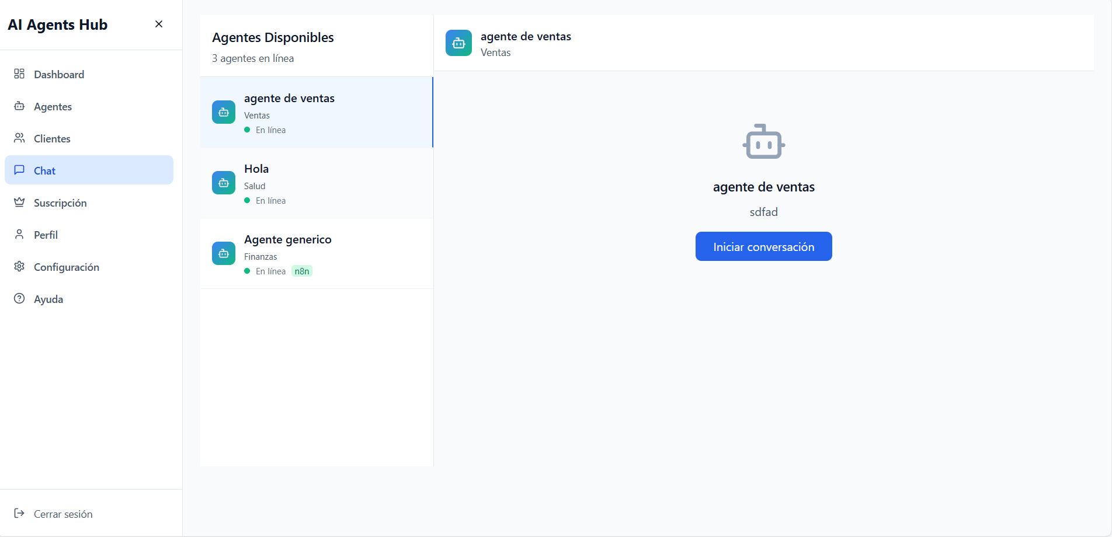This screenshot has width=1112, height=537.
Task: Open the Dashboard menu item
Action: [89, 74]
